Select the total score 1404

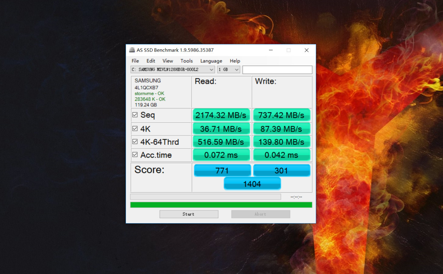(x=252, y=183)
